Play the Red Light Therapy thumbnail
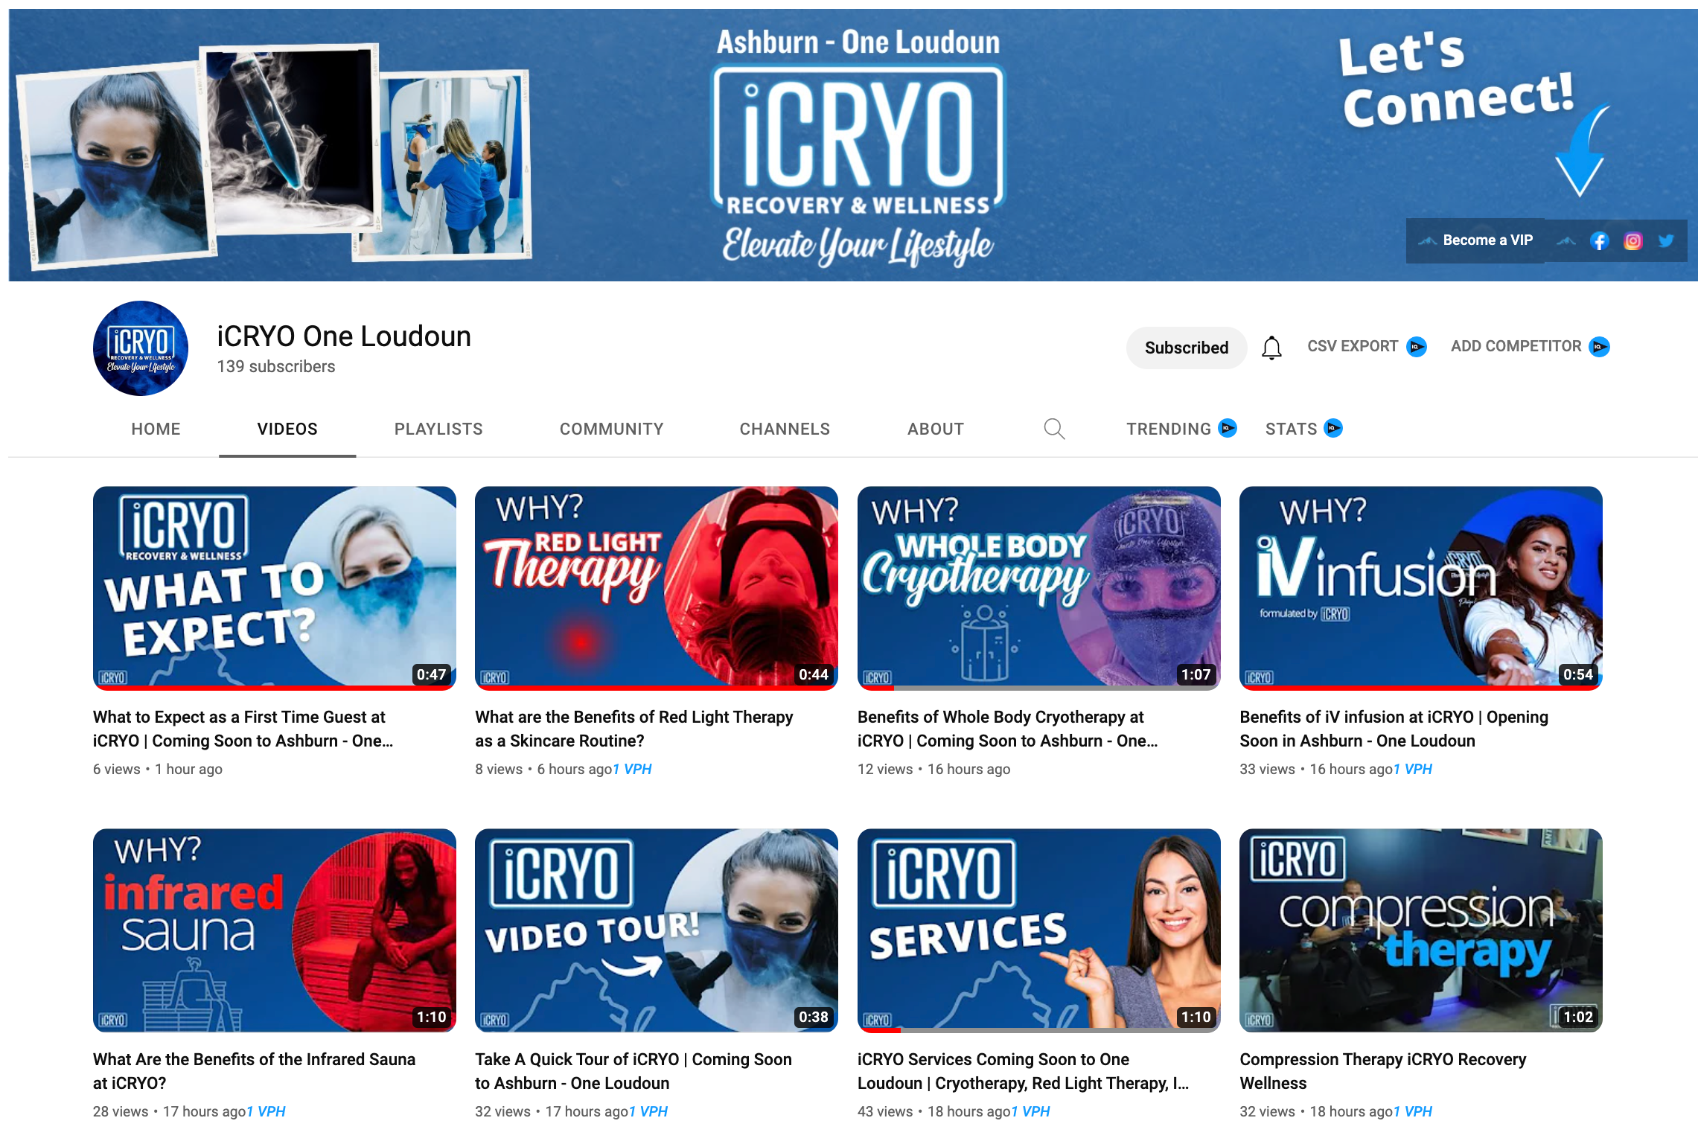Image resolution: width=1698 pixels, height=1147 pixels. pos(657,588)
